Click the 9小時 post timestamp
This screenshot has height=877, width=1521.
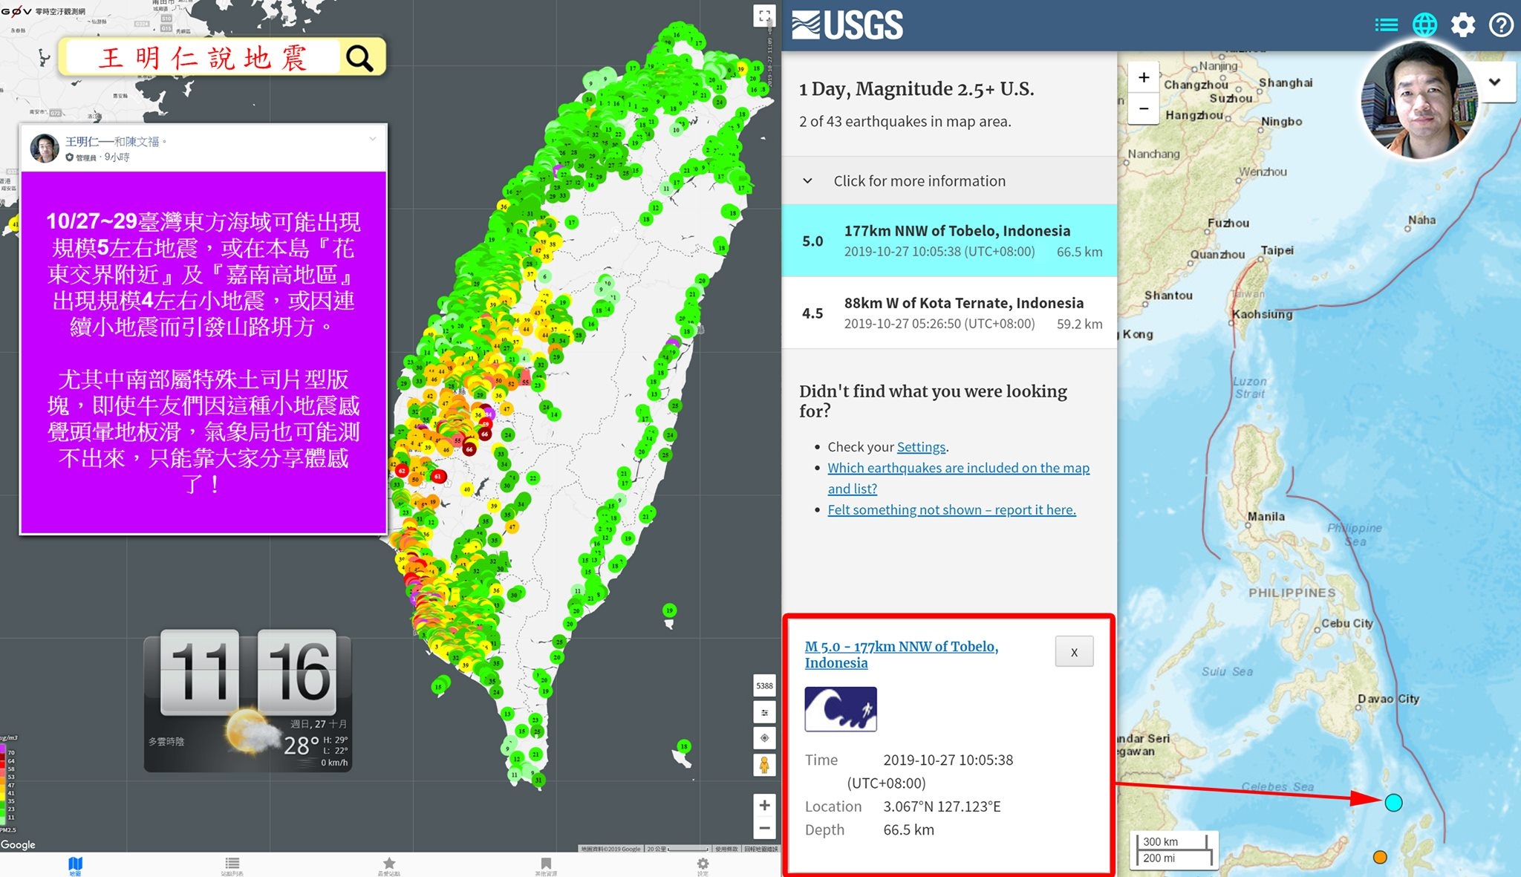click(117, 157)
